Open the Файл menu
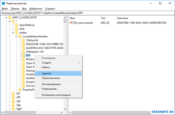 click(5, 8)
